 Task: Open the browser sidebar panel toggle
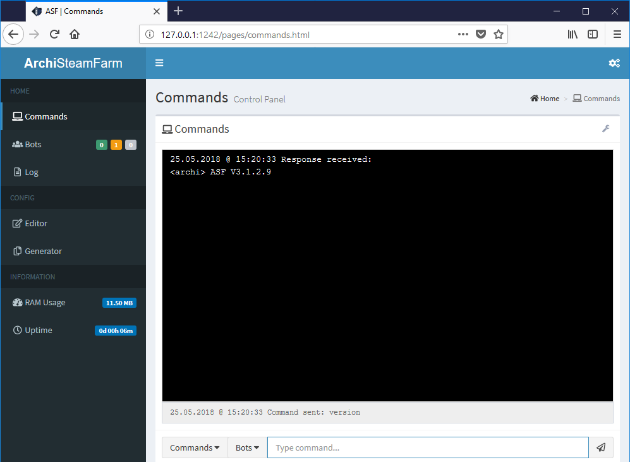[593, 34]
